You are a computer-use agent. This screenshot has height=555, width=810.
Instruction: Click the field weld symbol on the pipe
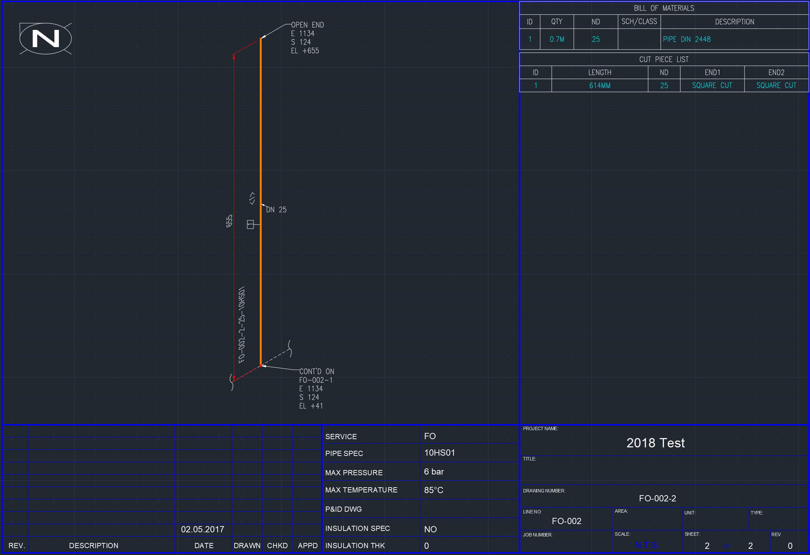point(250,225)
